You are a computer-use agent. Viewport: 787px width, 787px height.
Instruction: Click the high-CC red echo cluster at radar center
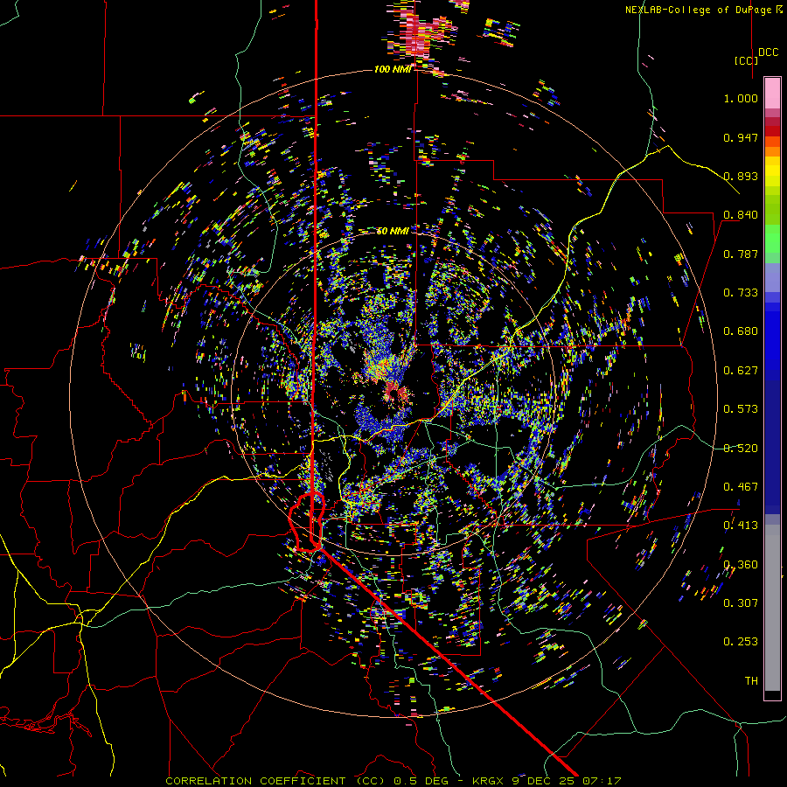(396, 393)
